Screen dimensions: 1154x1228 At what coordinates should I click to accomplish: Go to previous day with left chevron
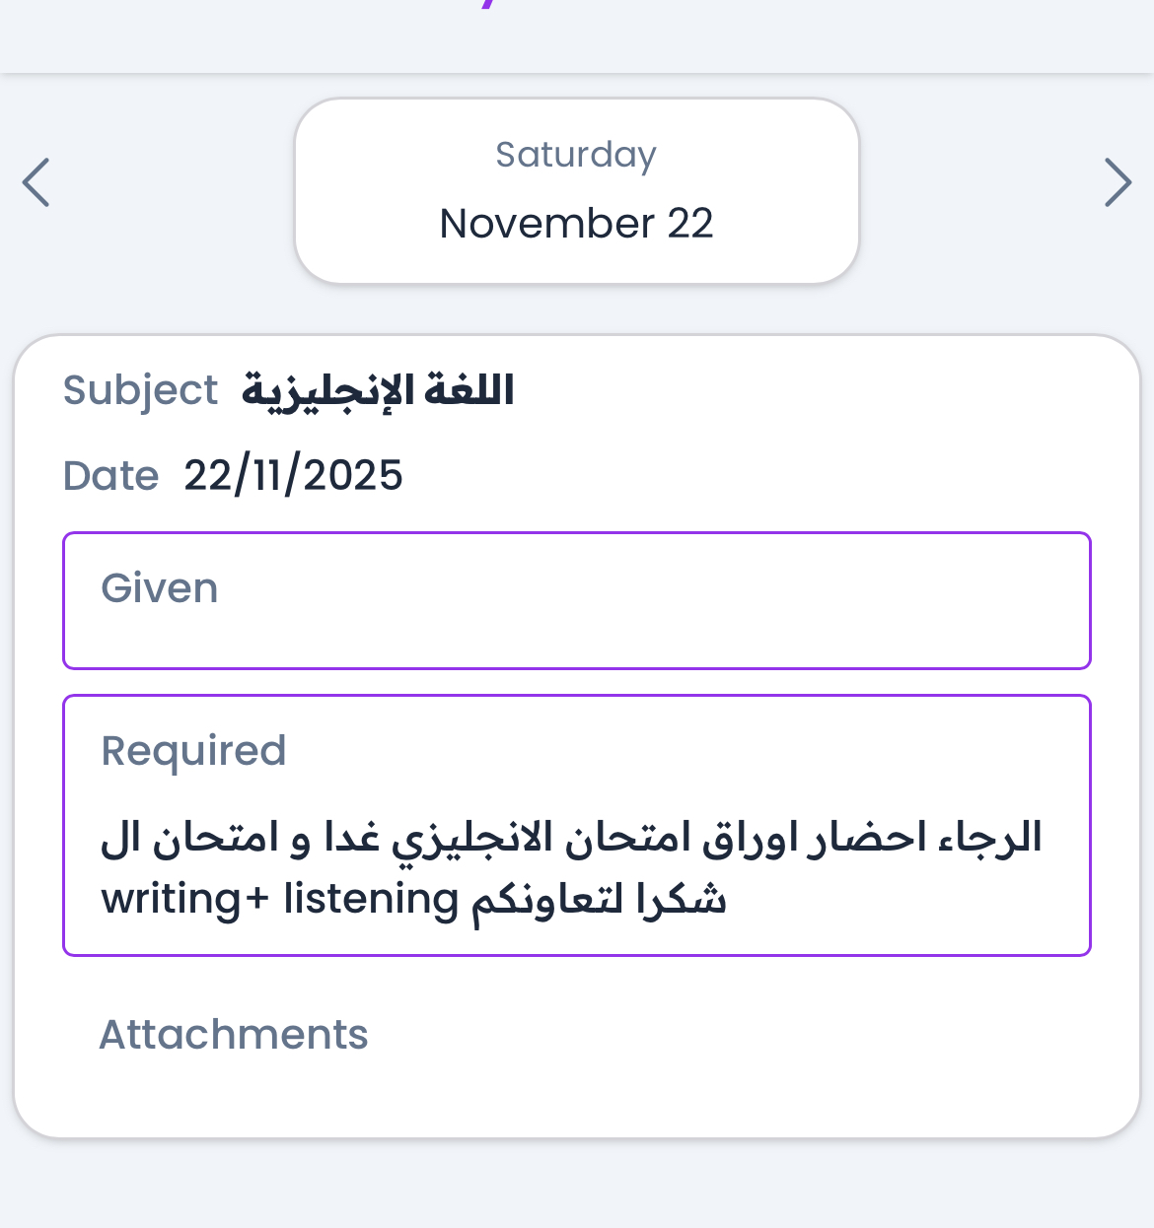point(36,183)
